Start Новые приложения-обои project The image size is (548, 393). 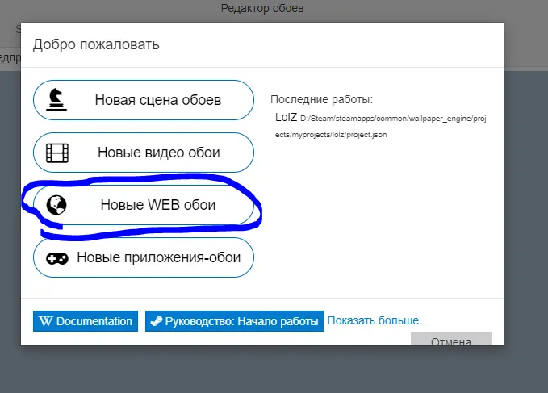(144, 257)
